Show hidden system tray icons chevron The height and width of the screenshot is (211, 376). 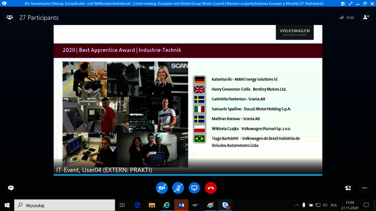point(297,205)
